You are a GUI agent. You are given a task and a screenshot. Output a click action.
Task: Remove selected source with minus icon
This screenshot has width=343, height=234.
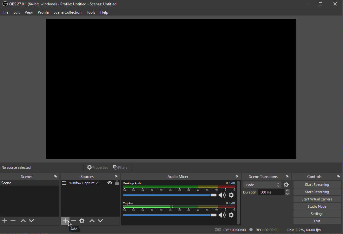tap(74, 221)
